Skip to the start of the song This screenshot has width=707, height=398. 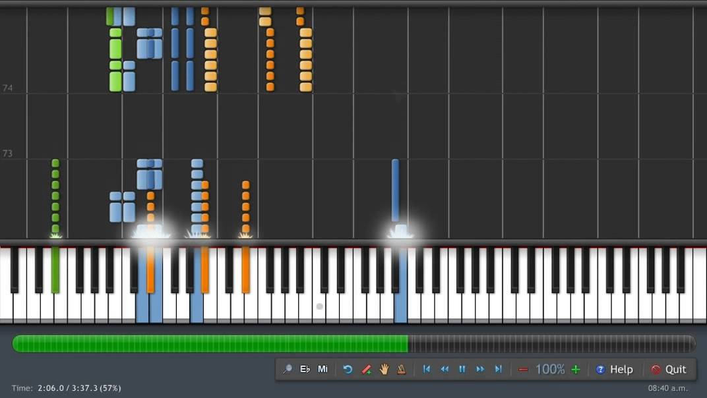[427, 369]
